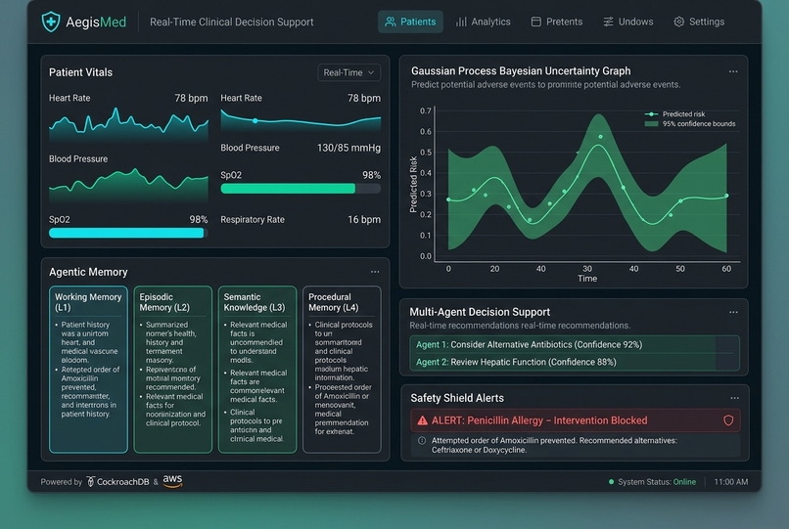Click the green System Status indicator dot
The height and width of the screenshot is (529, 789).
[612, 482]
